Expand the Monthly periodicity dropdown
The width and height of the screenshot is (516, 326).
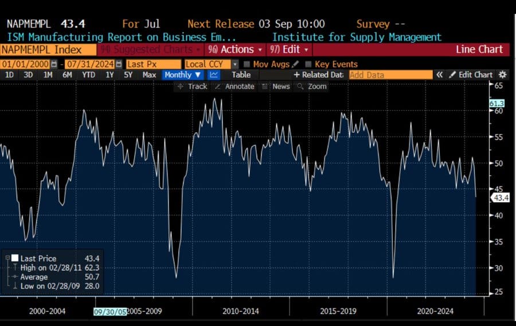pyautogui.click(x=183, y=74)
